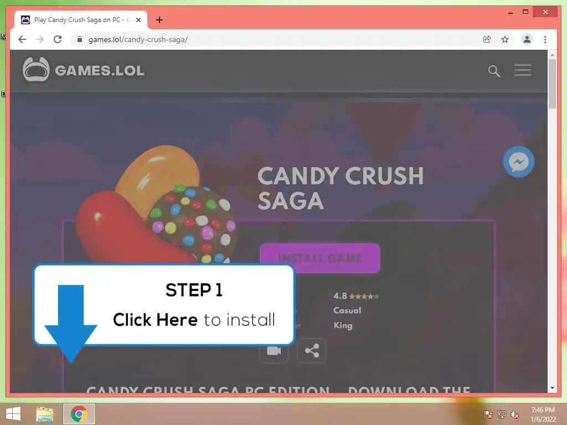Click the Action Center flag tray icon
The width and height of the screenshot is (567, 425).
click(x=488, y=414)
